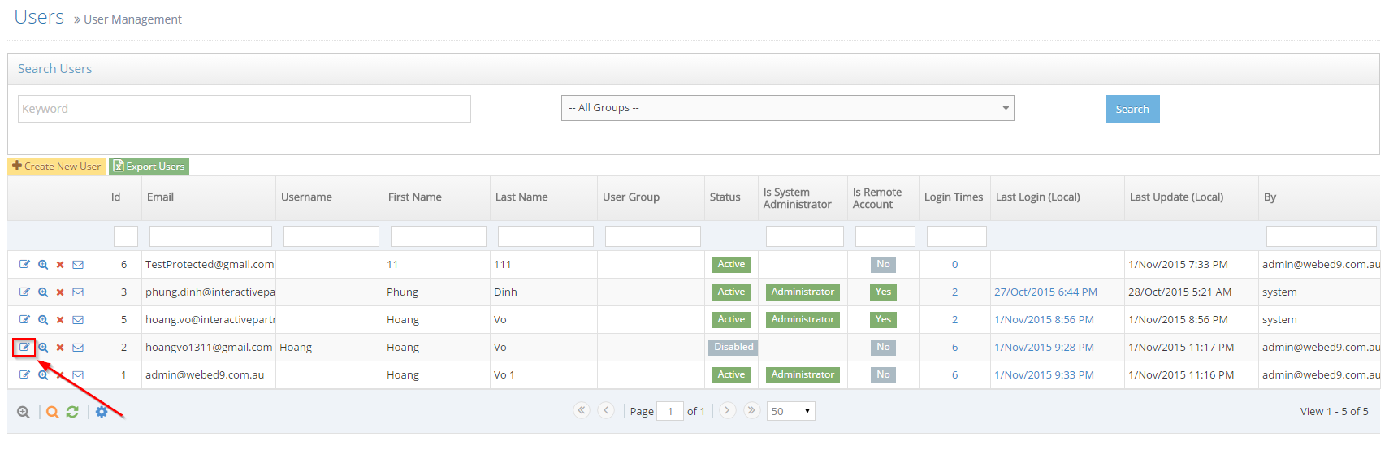The height and width of the screenshot is (450, 1389).
Task: Open grid settings gear icon in footer
Action: 102,412
